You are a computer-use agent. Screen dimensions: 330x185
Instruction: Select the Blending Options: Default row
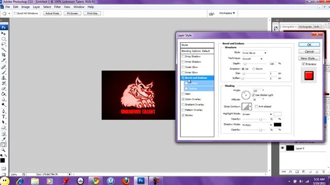tap(197, 51)
